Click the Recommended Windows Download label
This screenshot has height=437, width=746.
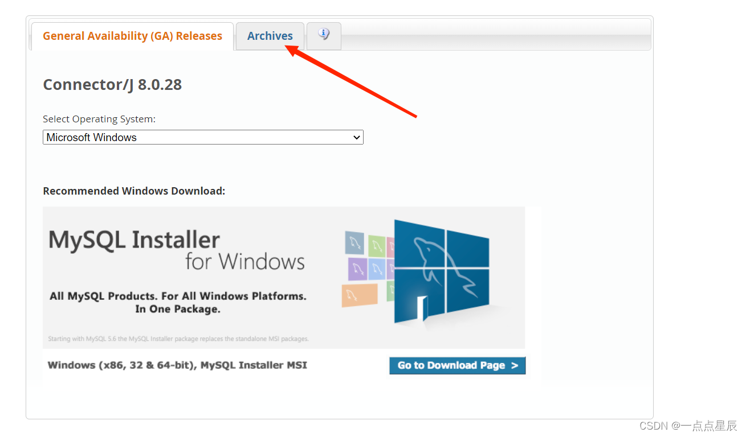[134, 191]
